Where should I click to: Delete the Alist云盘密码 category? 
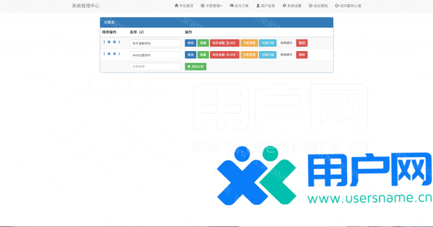(302, 55)
